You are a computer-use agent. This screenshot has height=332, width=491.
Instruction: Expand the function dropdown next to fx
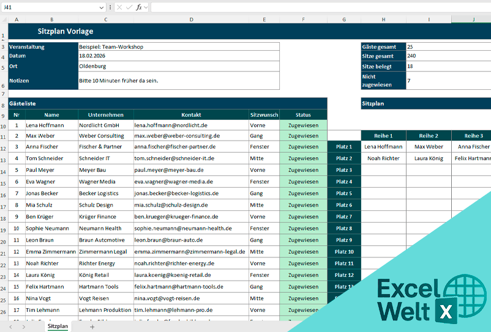pos(146,7)
